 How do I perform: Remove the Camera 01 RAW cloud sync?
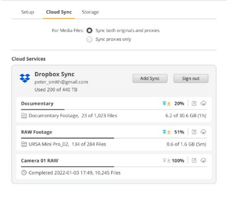coord(203,160)
